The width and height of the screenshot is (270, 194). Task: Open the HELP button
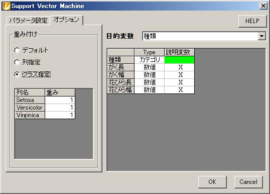tap(252, 21)
